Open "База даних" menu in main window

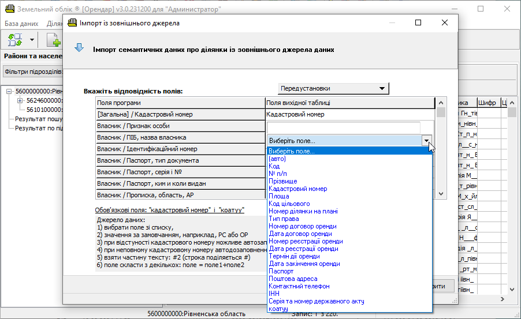point(21,24)
